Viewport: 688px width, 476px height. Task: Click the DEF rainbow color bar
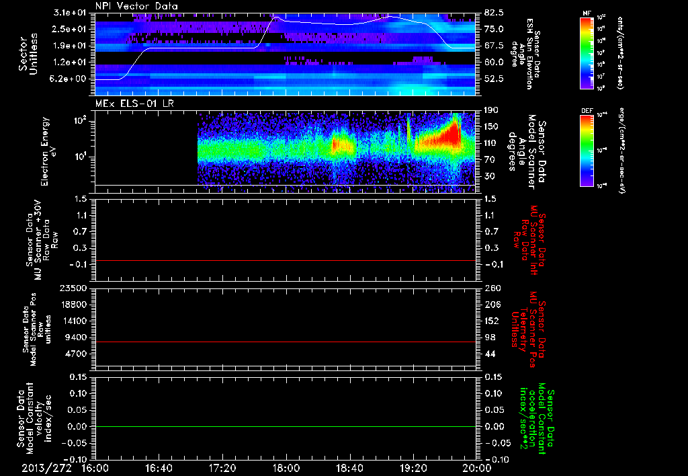(x=587, y=151)
